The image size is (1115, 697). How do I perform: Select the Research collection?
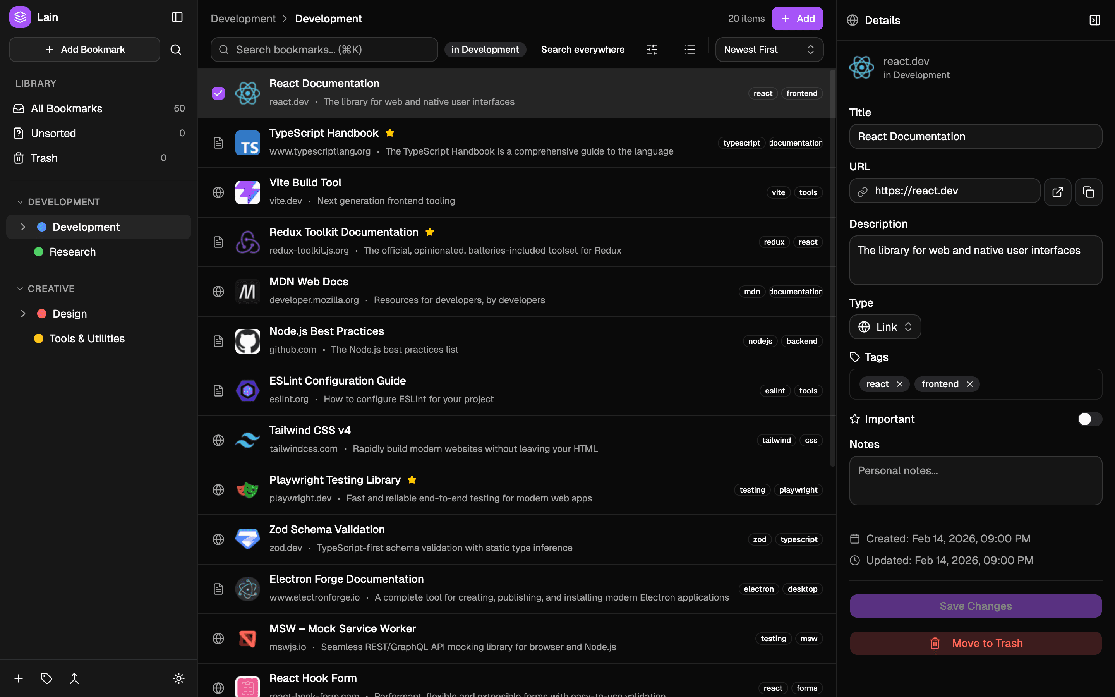pos(99,252)
